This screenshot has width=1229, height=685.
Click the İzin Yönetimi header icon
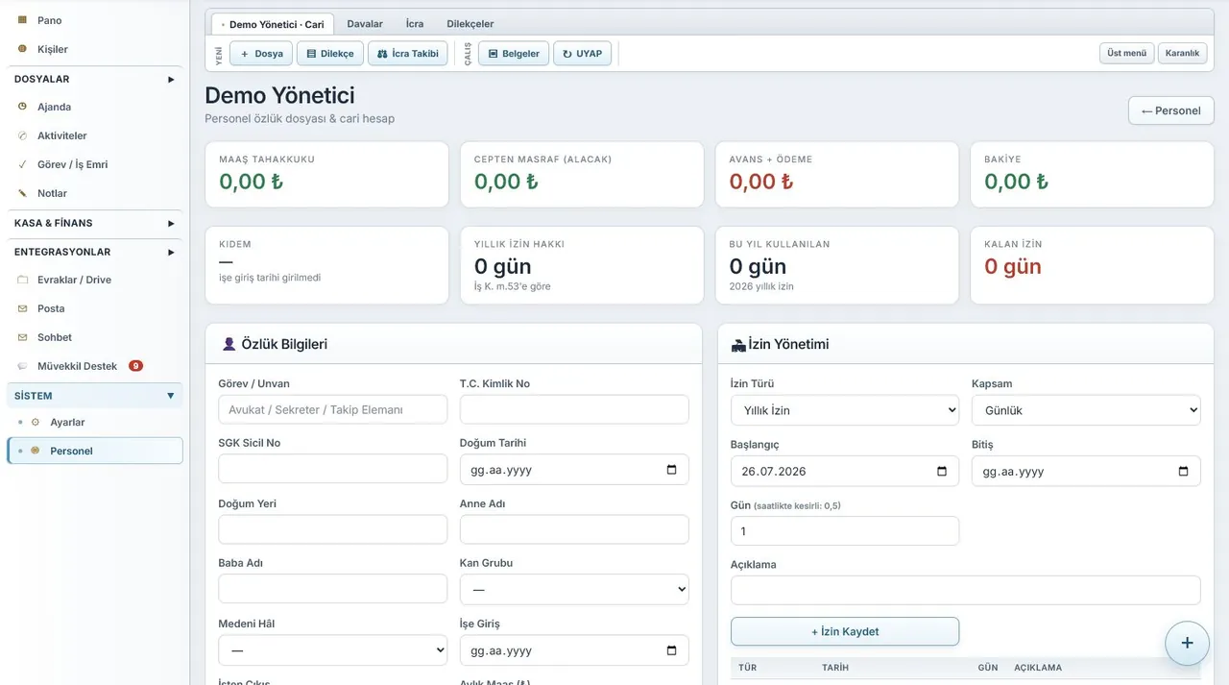click(738, 344)
